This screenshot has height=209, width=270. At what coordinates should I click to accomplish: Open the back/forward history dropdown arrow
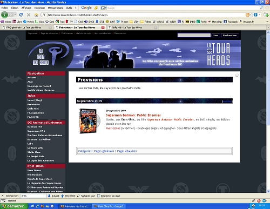pyautogui.click(x=15, y=15)
